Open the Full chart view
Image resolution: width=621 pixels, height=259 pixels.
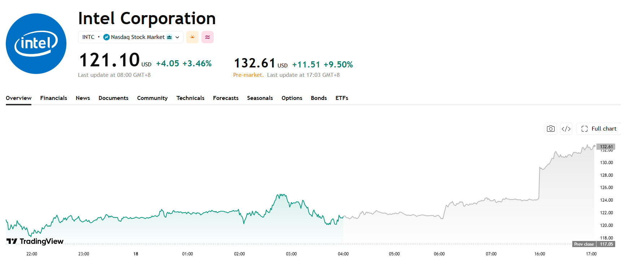coord(599,129)
